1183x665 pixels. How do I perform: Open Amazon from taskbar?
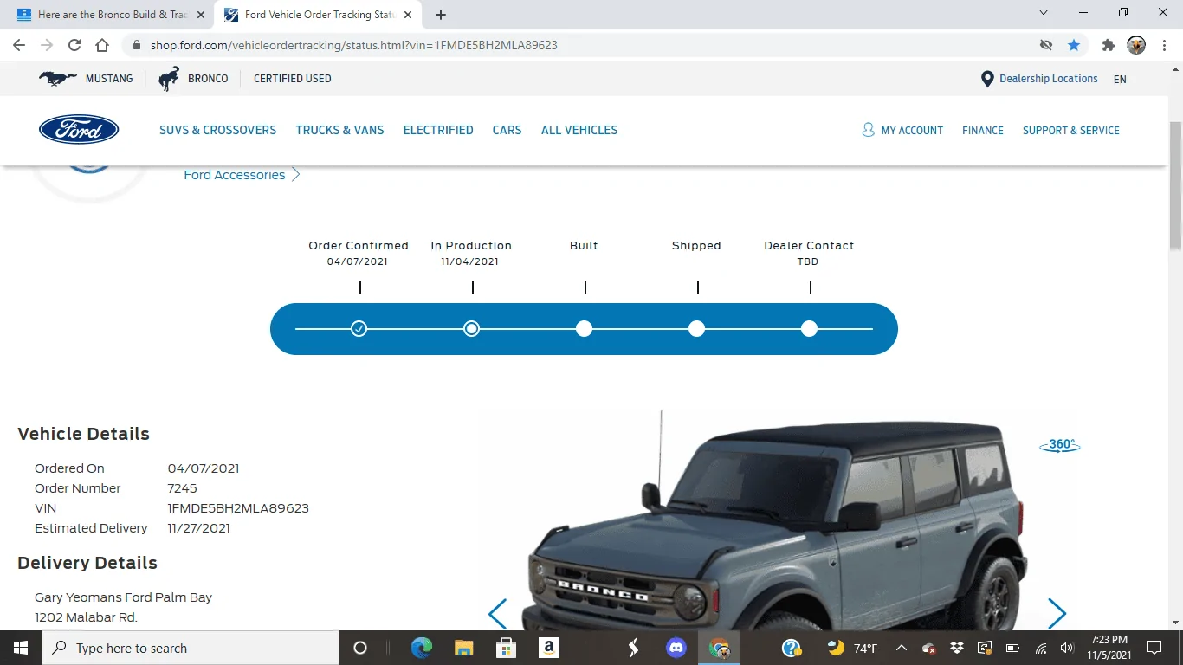click(548, 648)
